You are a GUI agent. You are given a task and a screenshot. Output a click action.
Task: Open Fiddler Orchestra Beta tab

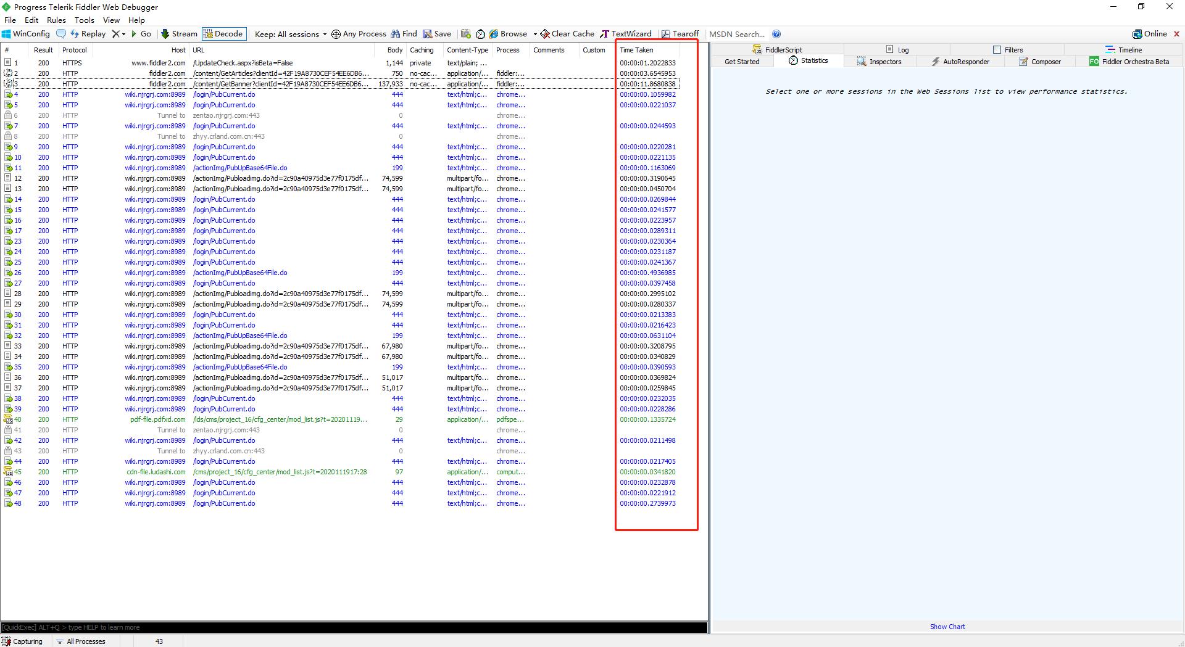1129,62
